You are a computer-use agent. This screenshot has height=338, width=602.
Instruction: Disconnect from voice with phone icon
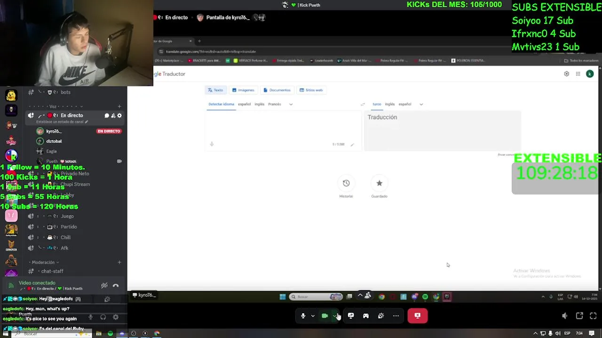[x=116, y=285]
